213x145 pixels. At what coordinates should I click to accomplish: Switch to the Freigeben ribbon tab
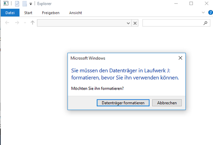point(51,13)
